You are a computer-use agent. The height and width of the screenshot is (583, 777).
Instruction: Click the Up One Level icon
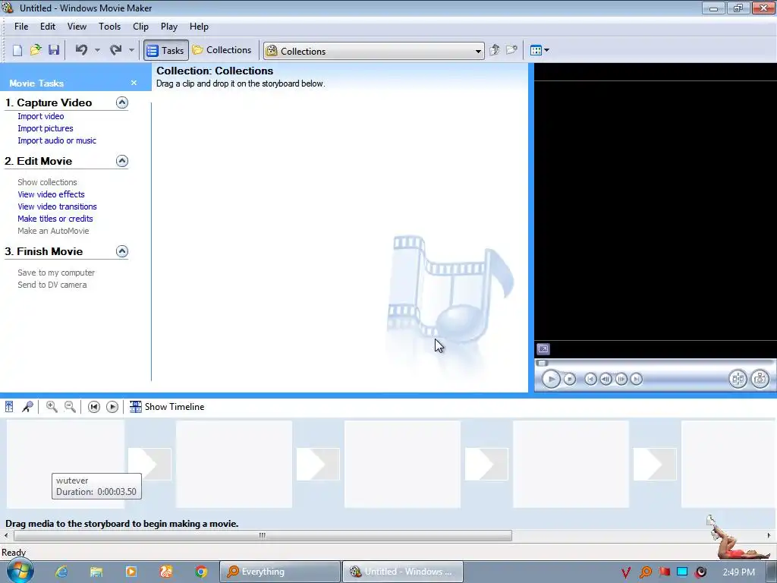(x=494, y=50)
